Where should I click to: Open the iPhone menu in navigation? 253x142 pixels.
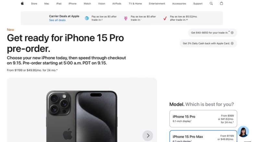72,4
